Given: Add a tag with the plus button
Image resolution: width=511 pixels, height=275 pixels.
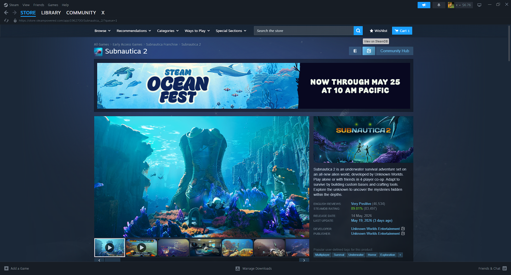Looking at the screenshot, I should pyautogui.click(x=400, y=255).
